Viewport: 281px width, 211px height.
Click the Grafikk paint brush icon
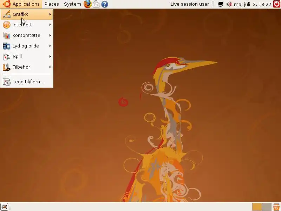pyautogui.click(x=6, y=14)
